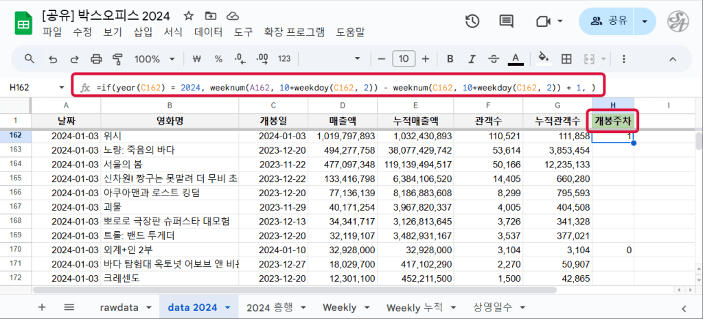The height and width of the screenshot is (319, 703).
Task: Open the comments panel icon
Action: click(x=507, y=21)
